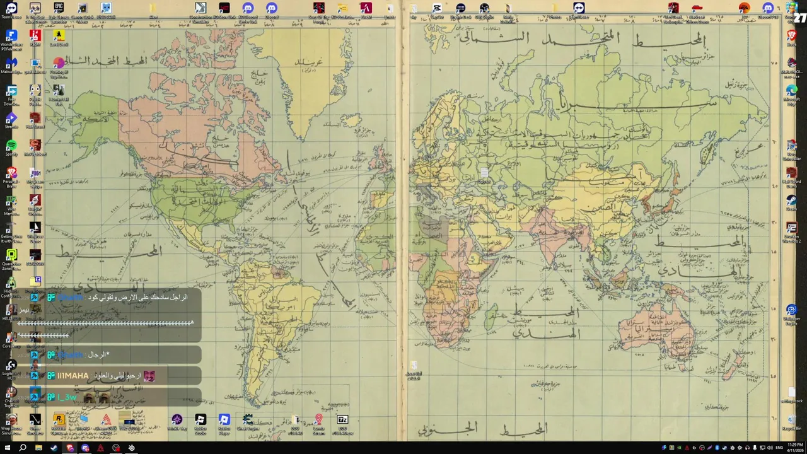Open taskbar Search
This screenshot has width=807, height=454.
click(x=23, y=448)
